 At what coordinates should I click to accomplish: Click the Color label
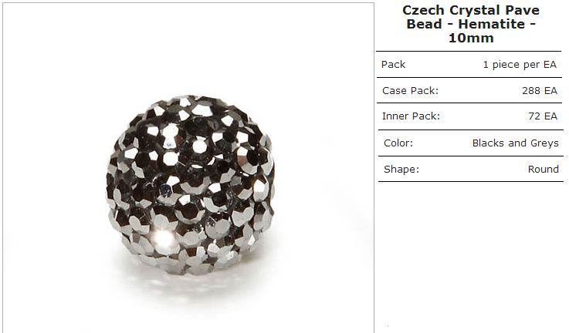[x=398, y=143]
